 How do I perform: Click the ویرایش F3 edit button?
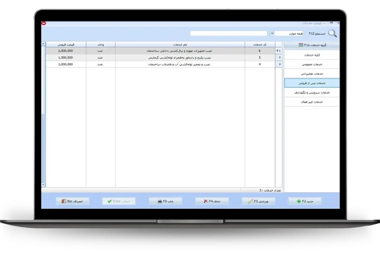[258, 201]
